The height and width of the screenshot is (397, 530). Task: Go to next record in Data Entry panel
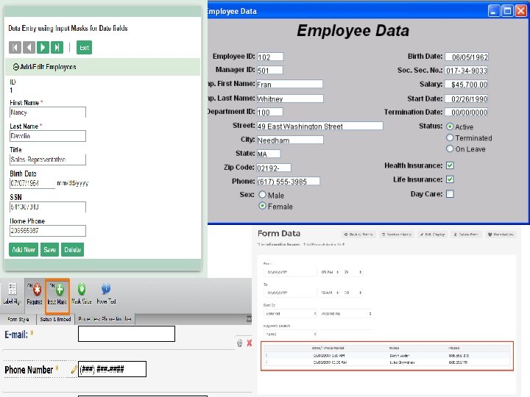coord(43,47)
